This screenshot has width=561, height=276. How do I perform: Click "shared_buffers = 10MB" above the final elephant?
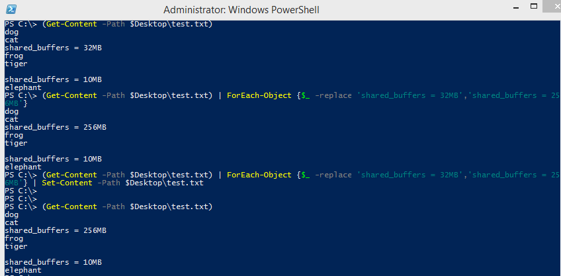tap(54, 262)
